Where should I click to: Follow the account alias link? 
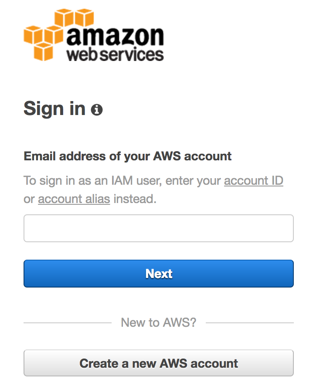pos(74,199)
